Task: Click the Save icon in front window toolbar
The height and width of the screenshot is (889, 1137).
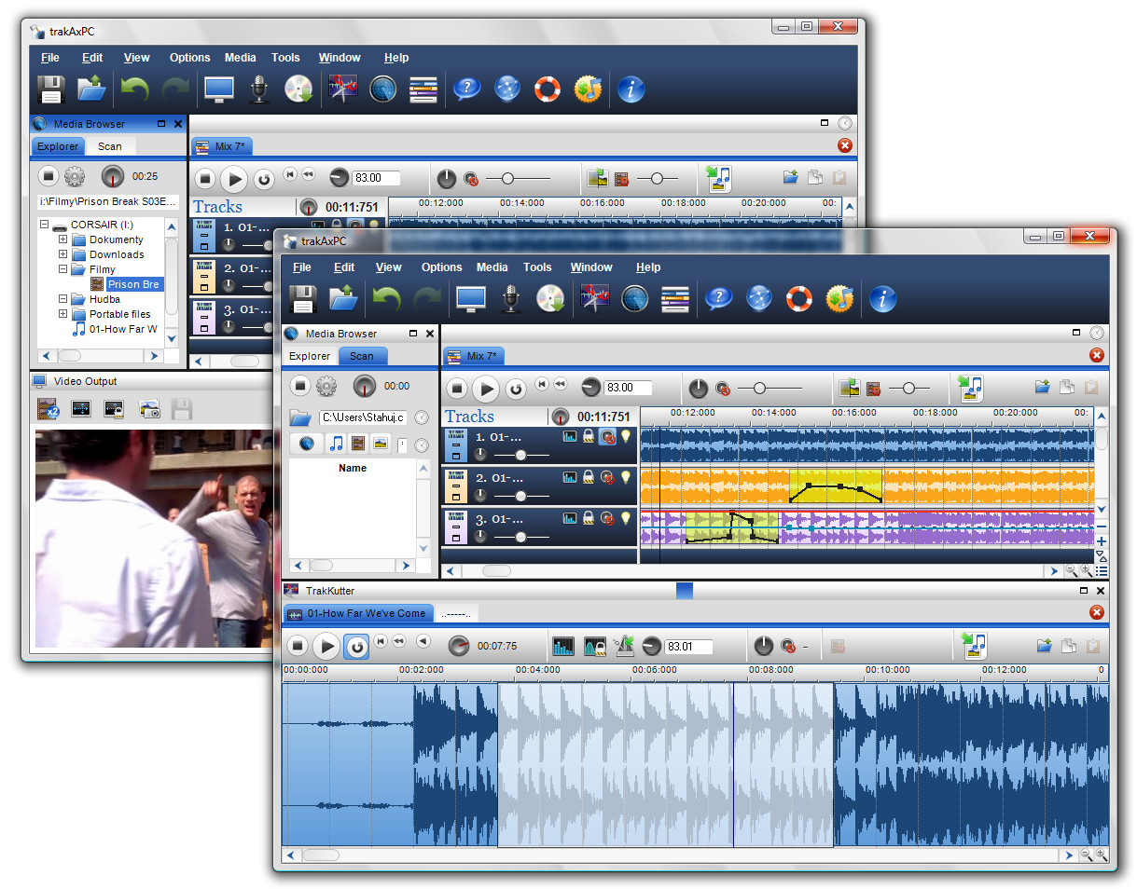Action: coord(302,299)
